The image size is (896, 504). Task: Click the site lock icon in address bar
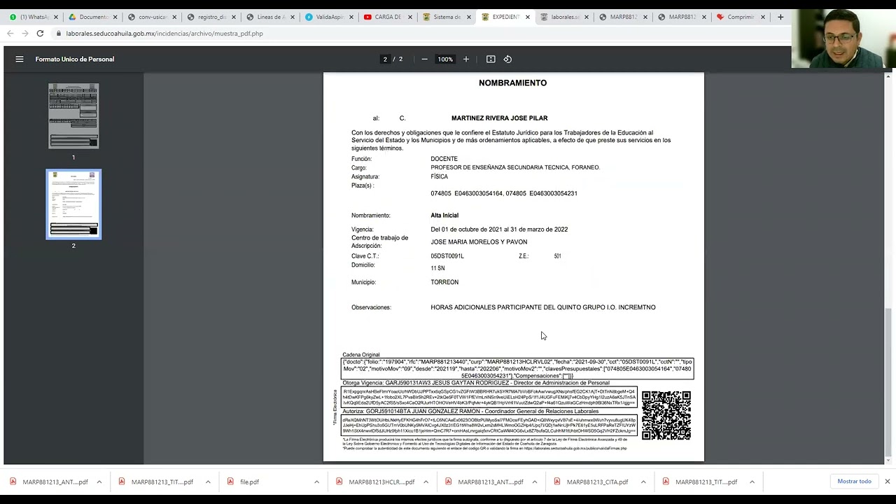(59, 34)
